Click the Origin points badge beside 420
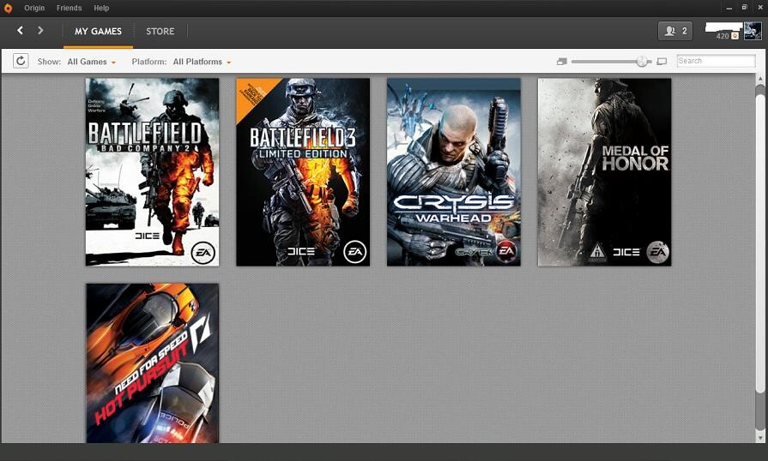The width and height of the screenshot is (768, 461). pos(735,36)
